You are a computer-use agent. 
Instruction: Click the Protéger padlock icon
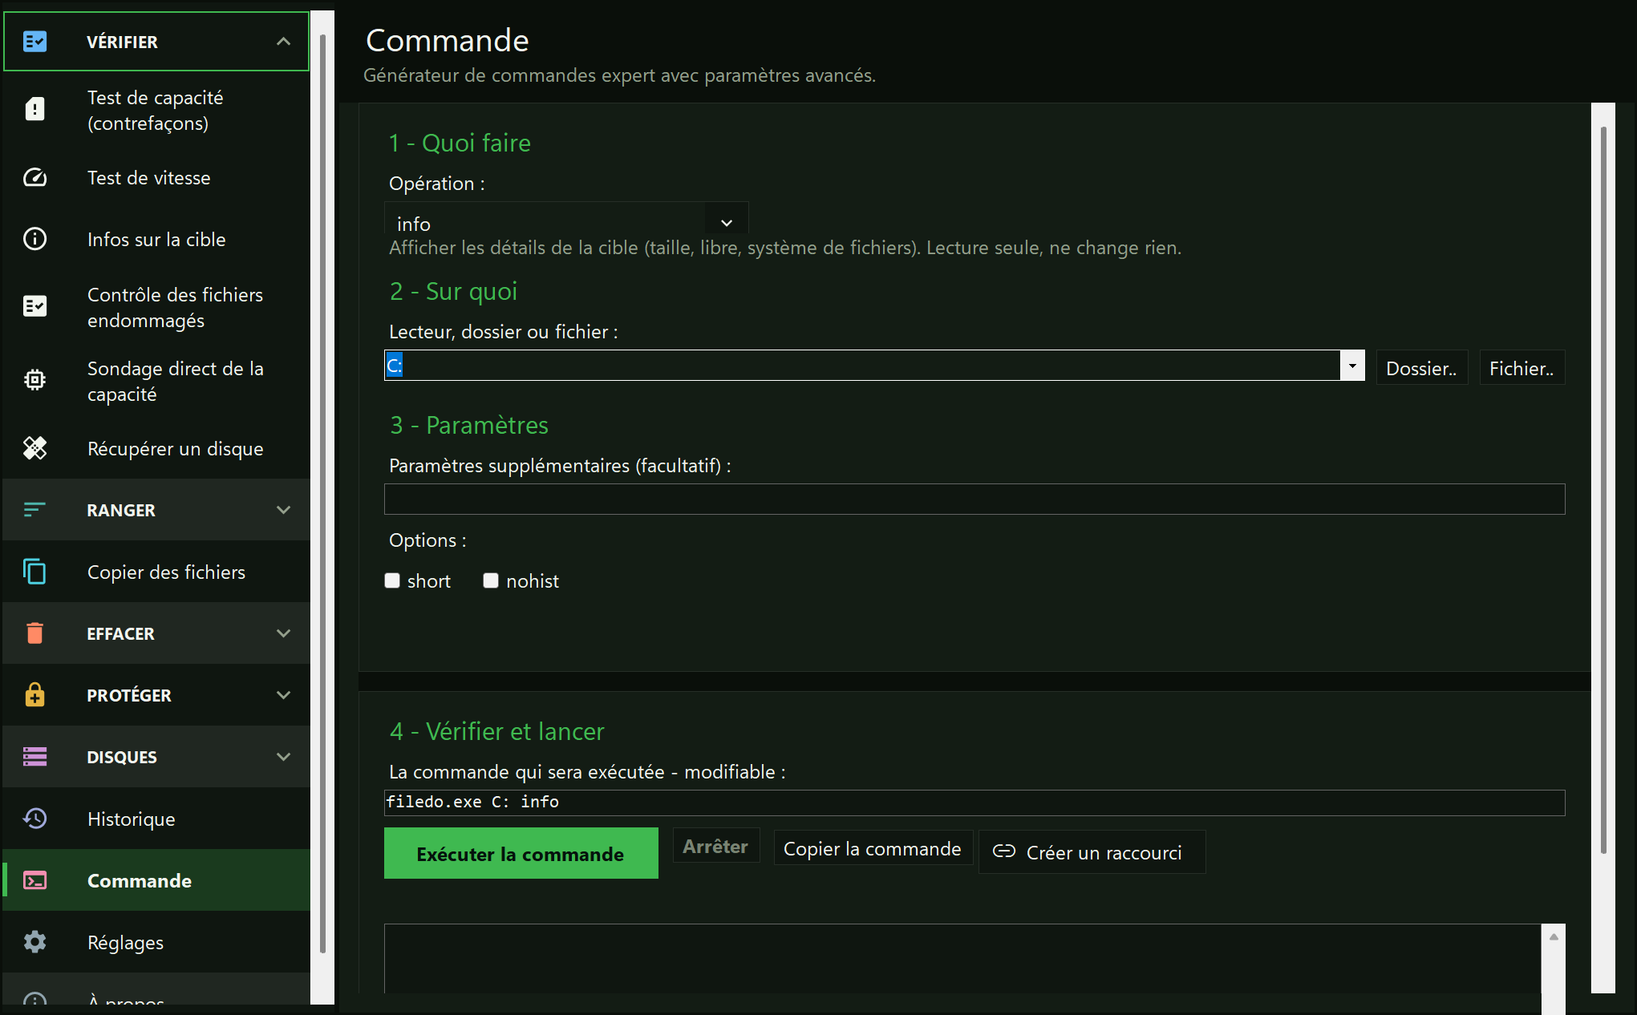[34, 694]
